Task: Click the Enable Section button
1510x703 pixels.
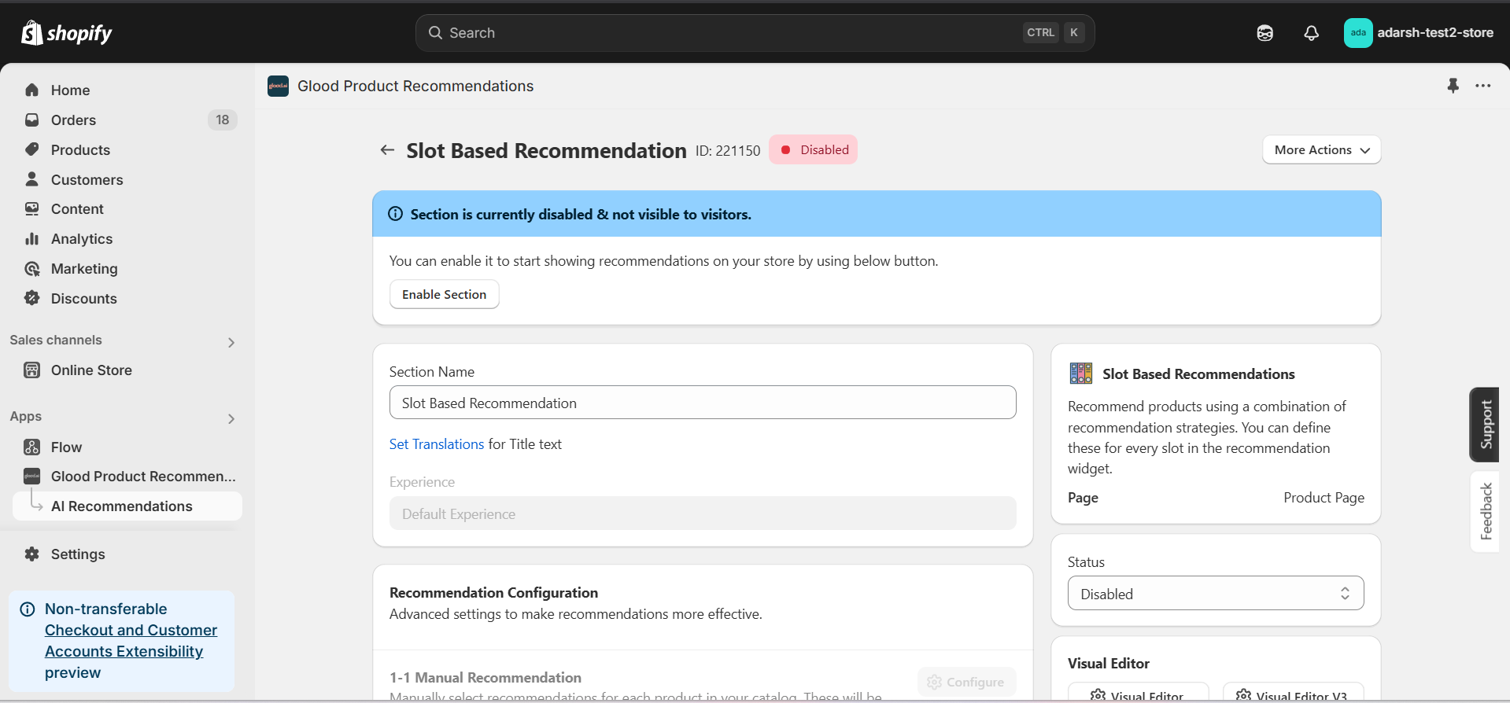Action: 444,294
